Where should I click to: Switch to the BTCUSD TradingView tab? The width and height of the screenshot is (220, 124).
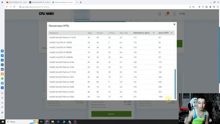pyautogui.click(x=40, y=2)
